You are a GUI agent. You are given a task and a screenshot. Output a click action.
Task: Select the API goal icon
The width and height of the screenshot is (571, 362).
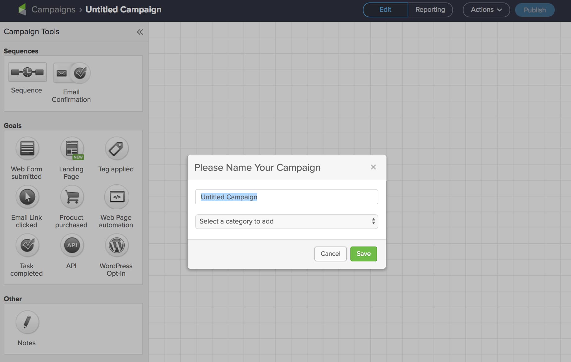click(x=71, y=245)
